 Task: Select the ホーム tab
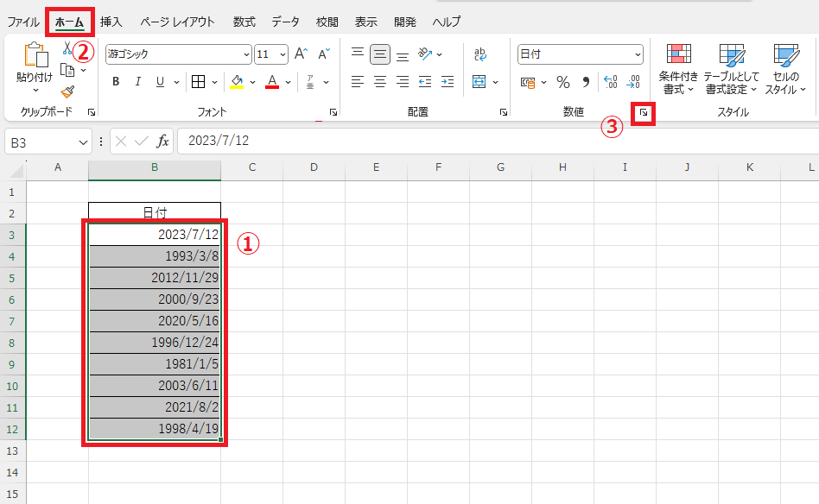click(69, 22)
